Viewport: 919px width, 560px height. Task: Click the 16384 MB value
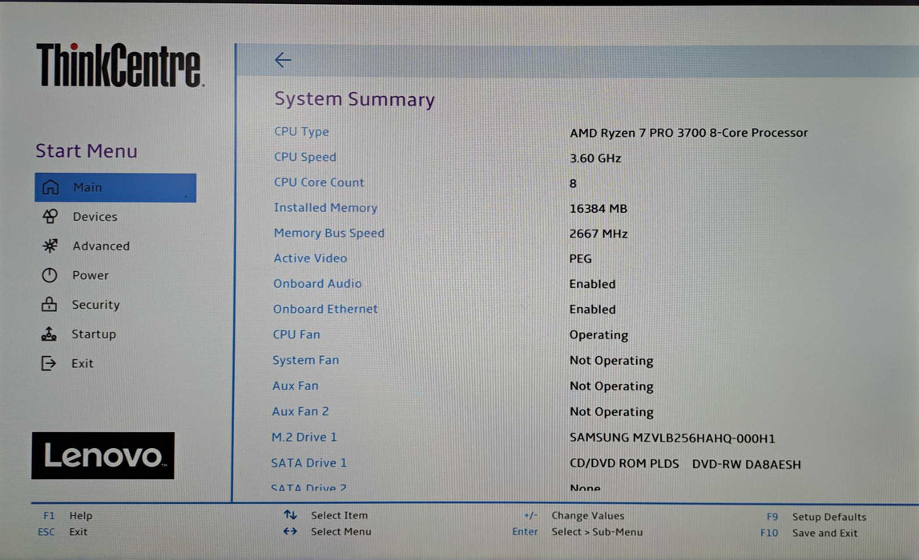598,208
